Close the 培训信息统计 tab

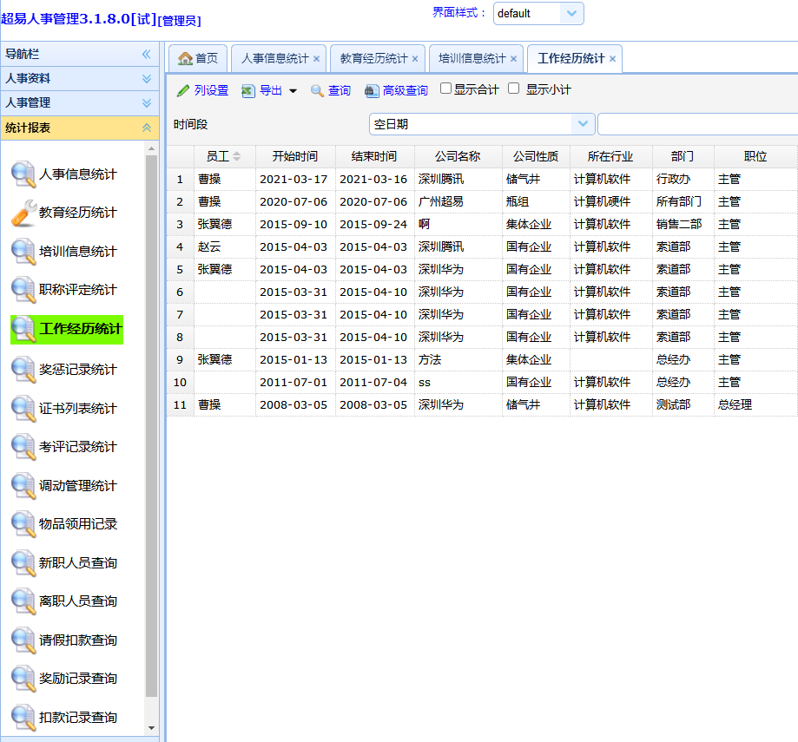tap(513, 59)
